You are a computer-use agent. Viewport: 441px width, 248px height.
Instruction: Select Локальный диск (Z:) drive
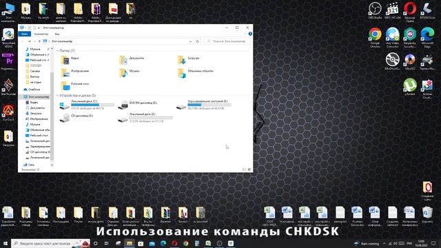[x=145, y=118]
